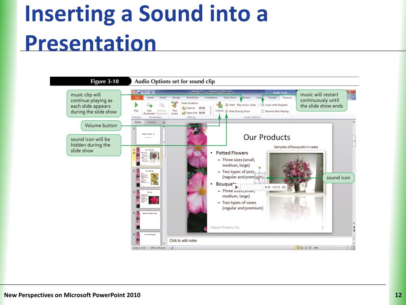Click the Redo icon in title bar
The image size is (406, 305).
[x=151, y=92]
